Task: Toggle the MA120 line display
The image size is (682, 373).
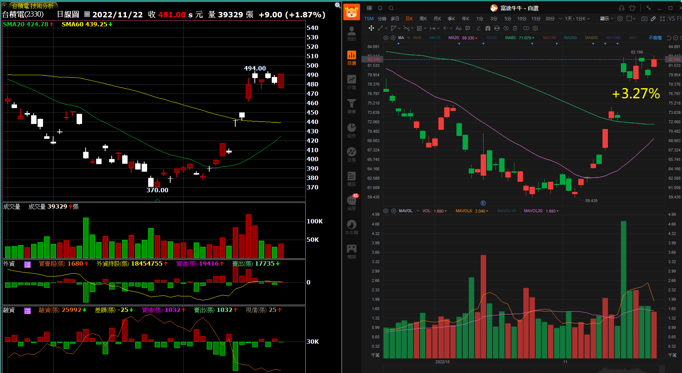Action: pos(550,38)
